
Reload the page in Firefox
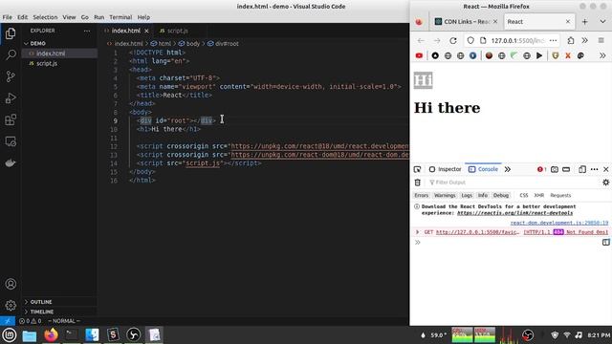pyautogui.click(x=452, y=40)
